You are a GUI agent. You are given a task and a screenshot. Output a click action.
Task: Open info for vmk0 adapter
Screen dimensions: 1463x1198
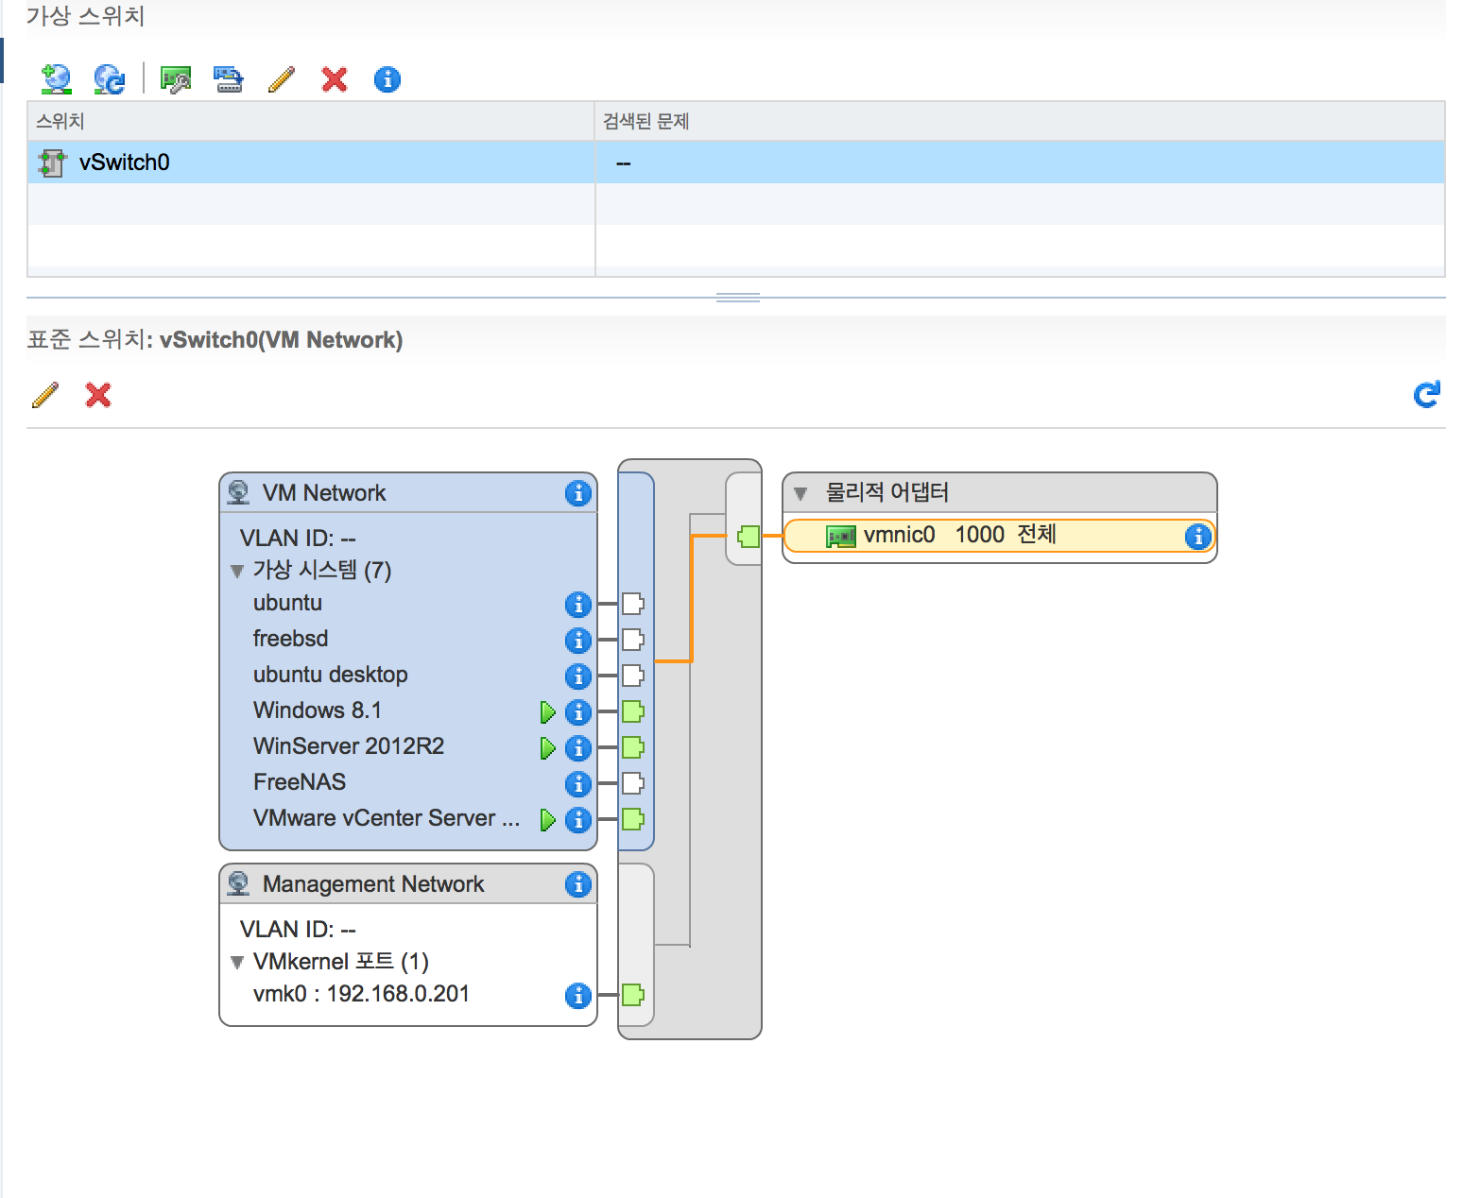pyautogui.click(x=578, y=996)
